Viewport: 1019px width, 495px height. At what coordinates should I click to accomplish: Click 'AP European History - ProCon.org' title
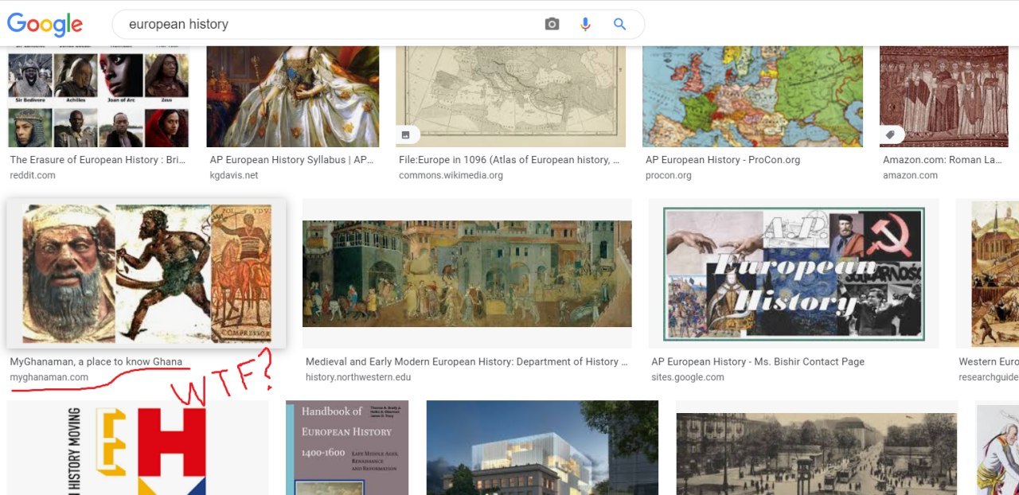tap(723, 160)
